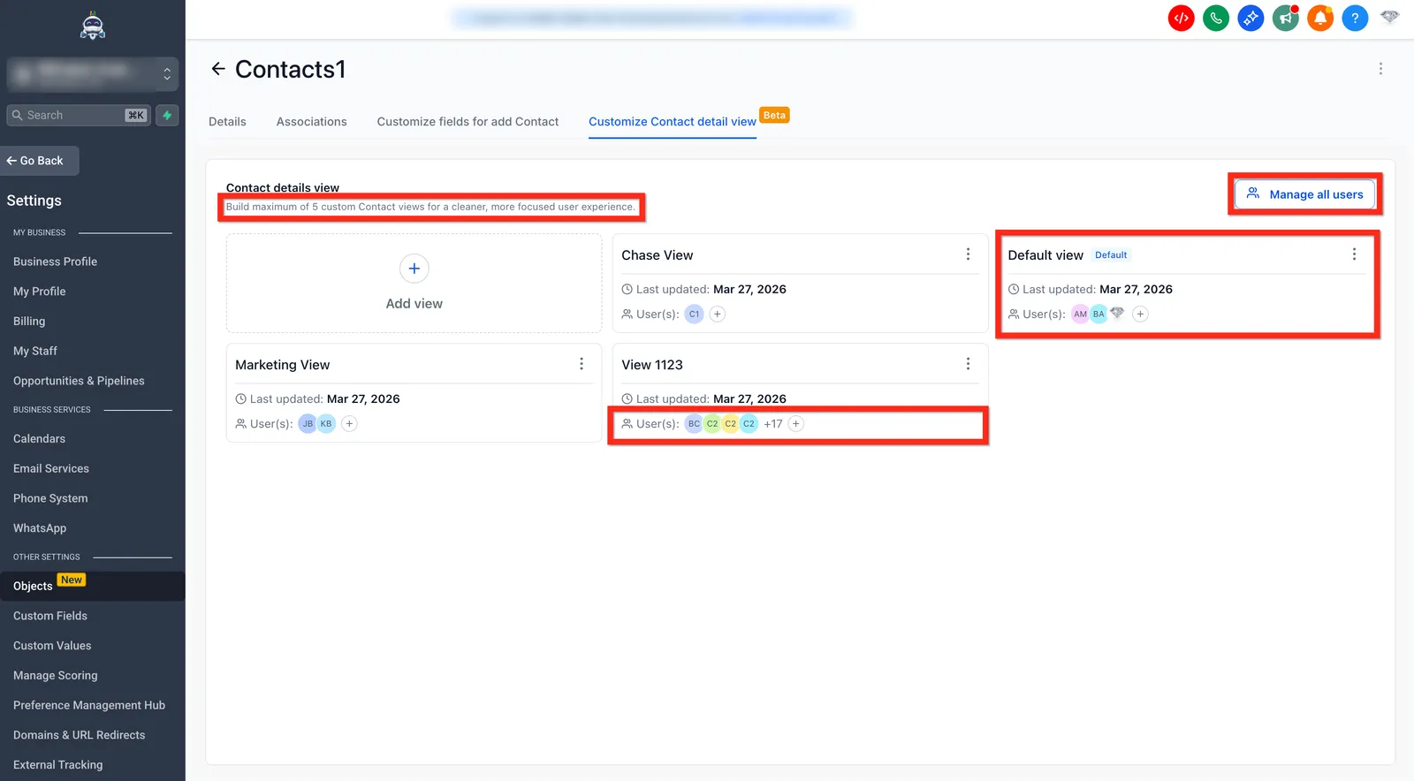Open Chase View three-dot menu

[x=968, y=254]
